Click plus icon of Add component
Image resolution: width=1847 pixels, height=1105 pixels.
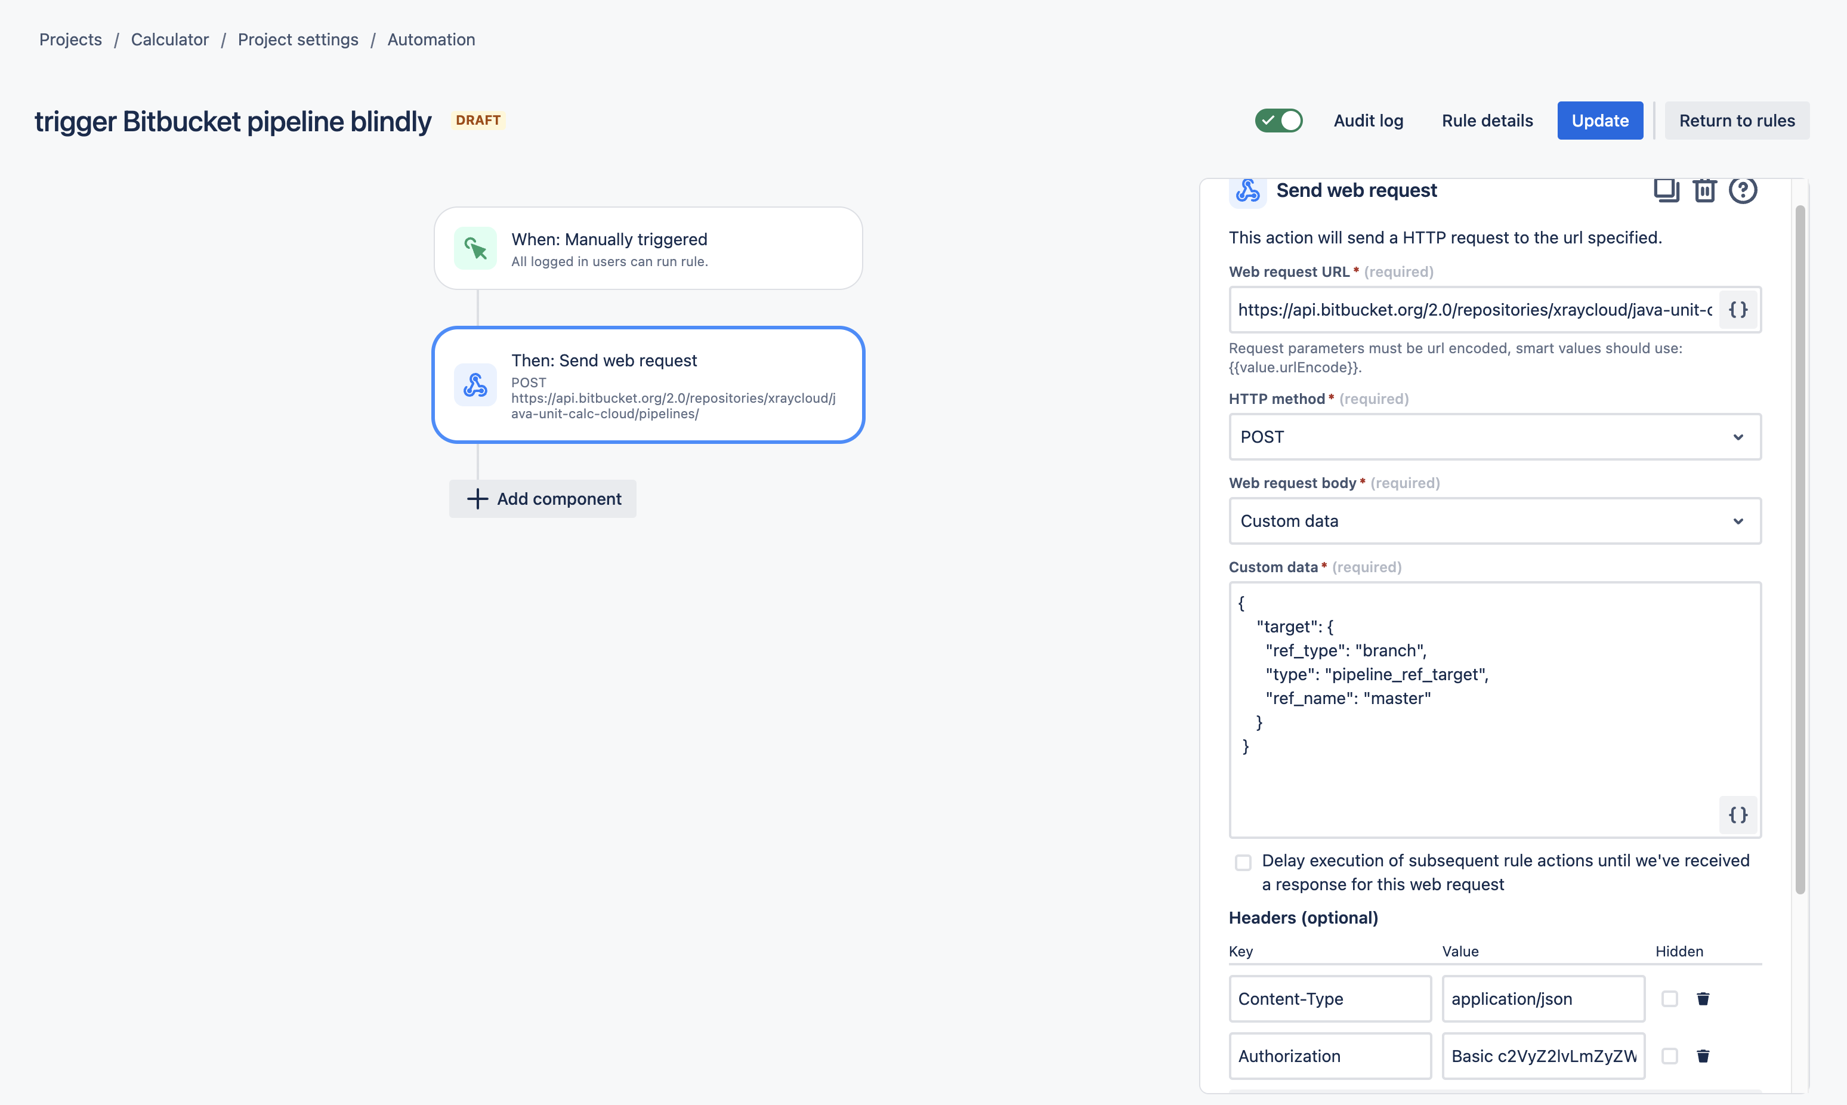477,499
